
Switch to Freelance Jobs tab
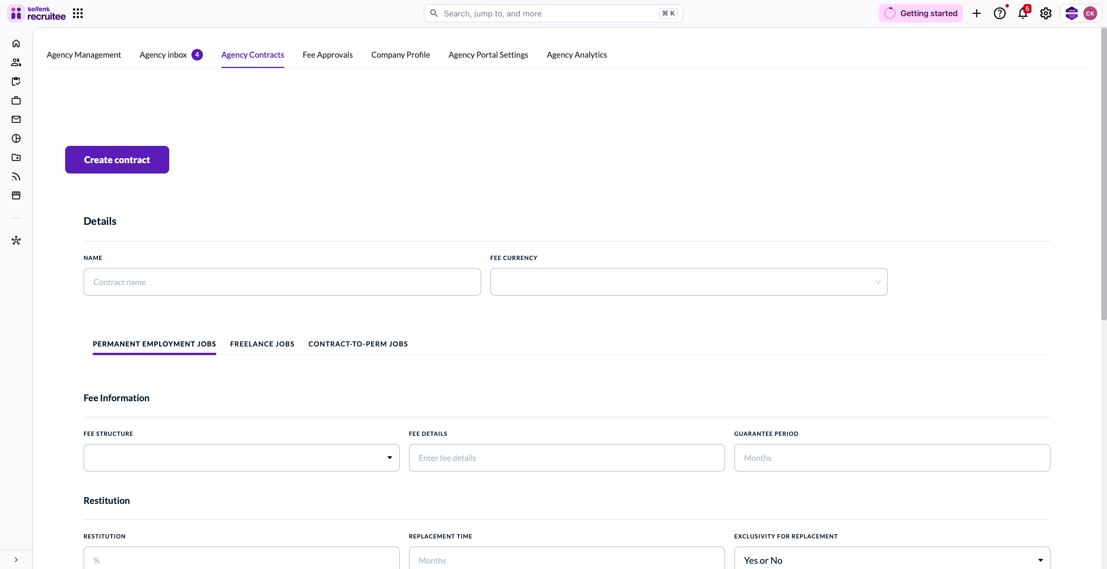262,344
